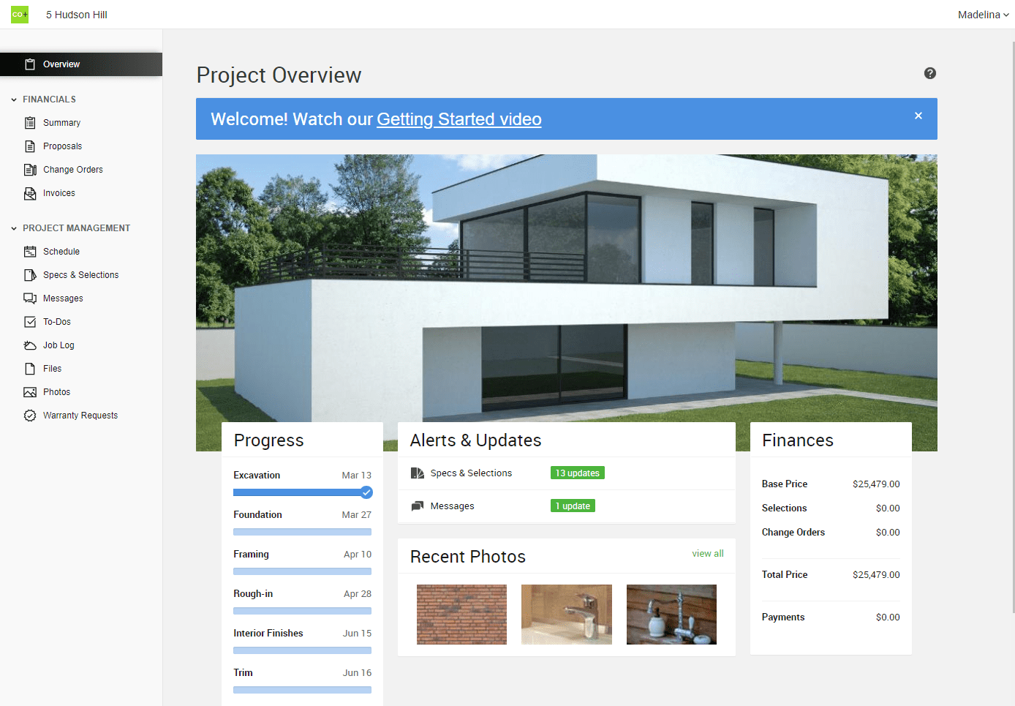
Task: Open the Messages chat icon
Action: click(x=30, y=298)
